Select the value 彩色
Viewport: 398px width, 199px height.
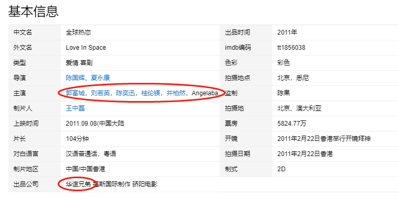click(284, 63)
